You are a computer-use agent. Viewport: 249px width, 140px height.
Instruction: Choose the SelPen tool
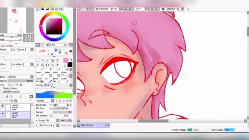[48, 74]
